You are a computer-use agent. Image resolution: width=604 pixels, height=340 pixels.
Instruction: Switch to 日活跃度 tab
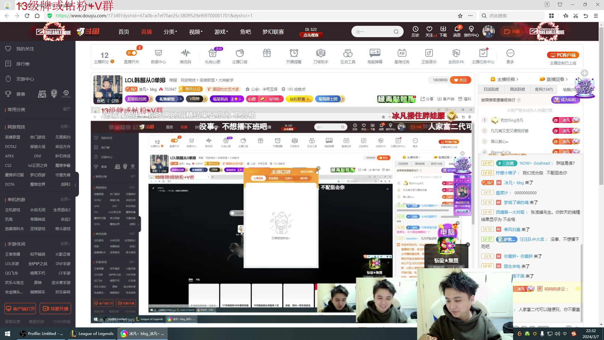491,89
